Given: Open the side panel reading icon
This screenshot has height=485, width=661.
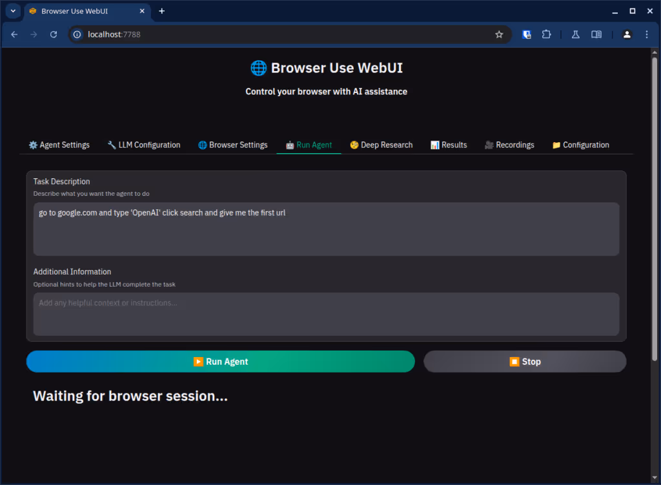Looking at the screenshot, I should point(596,35).
